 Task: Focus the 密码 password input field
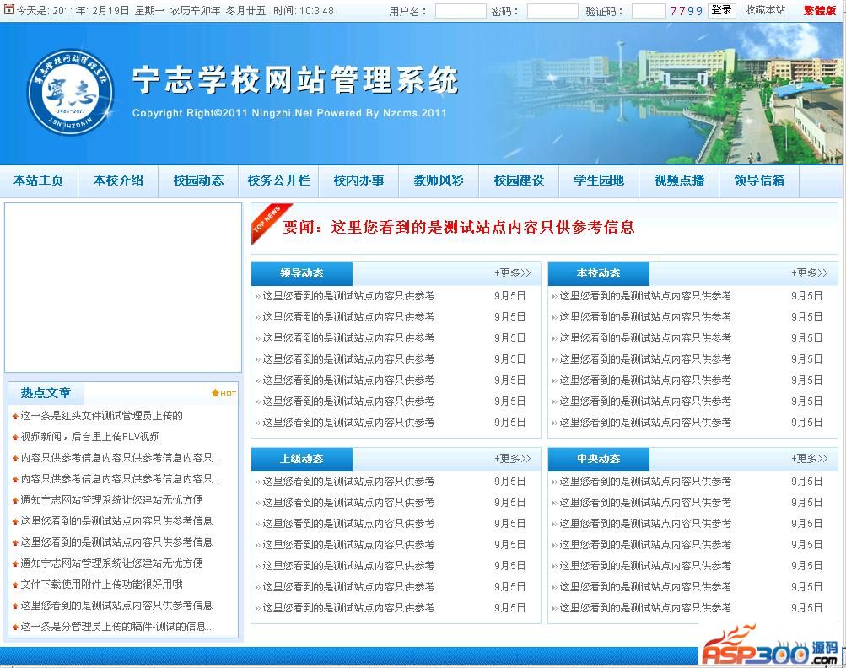tap(552, 11)
